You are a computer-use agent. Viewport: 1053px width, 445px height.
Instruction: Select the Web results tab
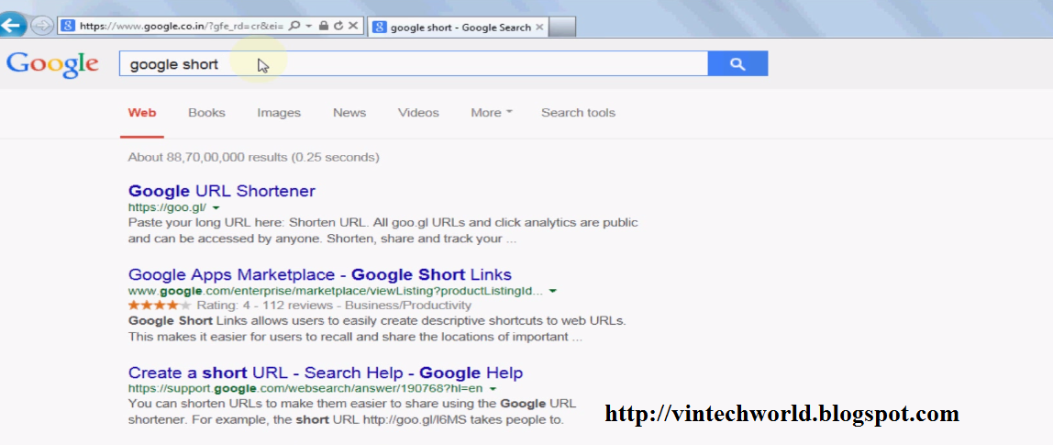pos(141,113)
